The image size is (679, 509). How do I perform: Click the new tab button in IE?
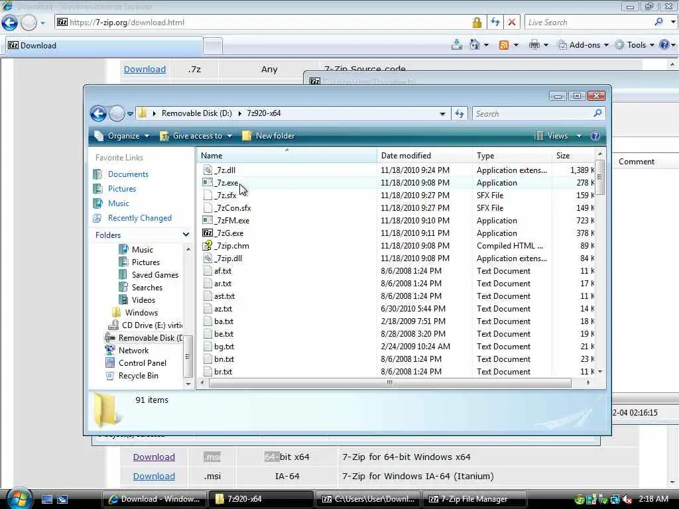[x=213, y=46]
